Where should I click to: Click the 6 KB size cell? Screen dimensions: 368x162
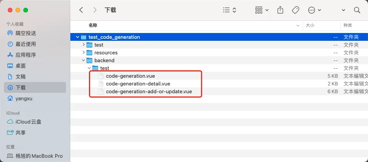click(x=333, y=92)
